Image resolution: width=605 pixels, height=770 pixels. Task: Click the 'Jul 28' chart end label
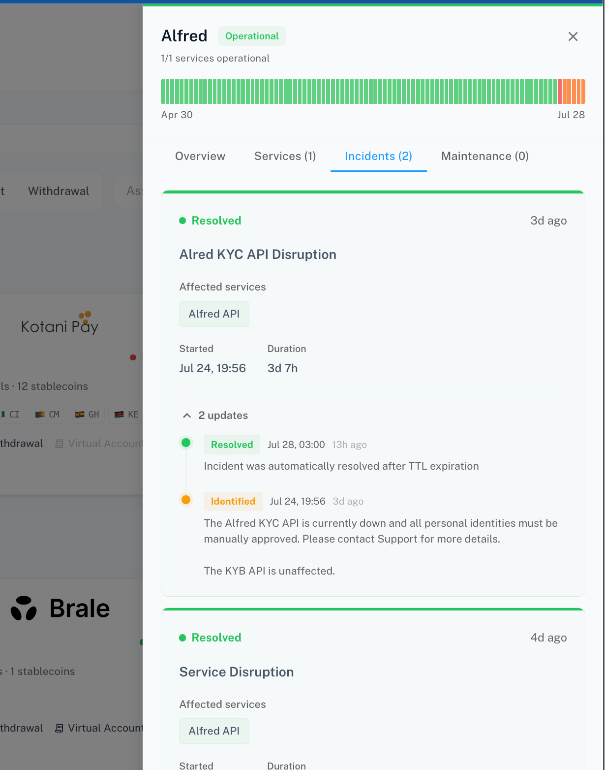(x=571, y=115)
